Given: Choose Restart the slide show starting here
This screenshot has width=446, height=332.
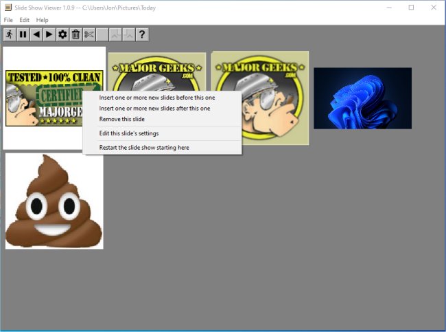Looking at the screenshot, I should pos(162,148).
